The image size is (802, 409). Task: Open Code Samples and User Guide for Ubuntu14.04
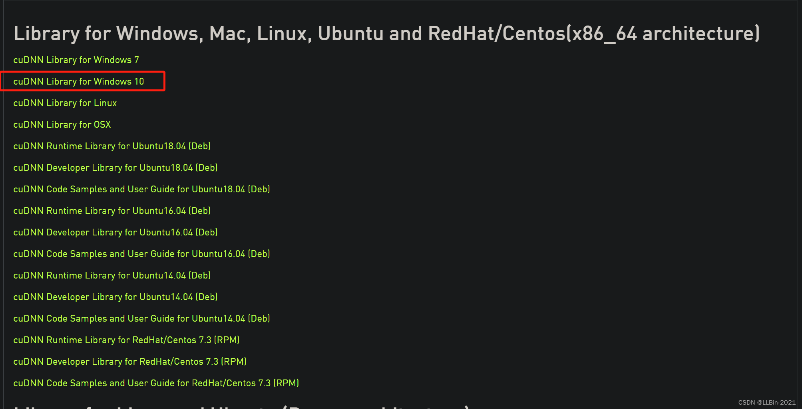(x=142, y=318)
